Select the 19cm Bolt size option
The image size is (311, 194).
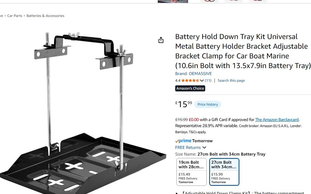(x=191, y=172)
